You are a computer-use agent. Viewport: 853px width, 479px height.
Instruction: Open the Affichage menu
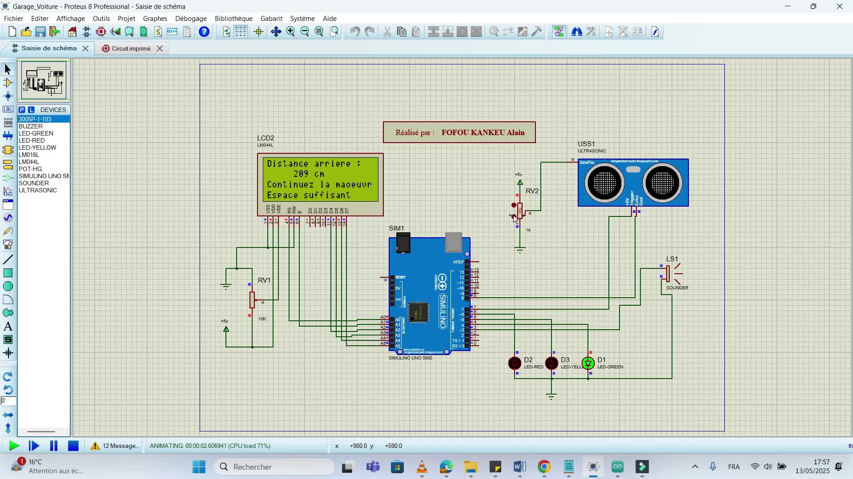[70, 18]
